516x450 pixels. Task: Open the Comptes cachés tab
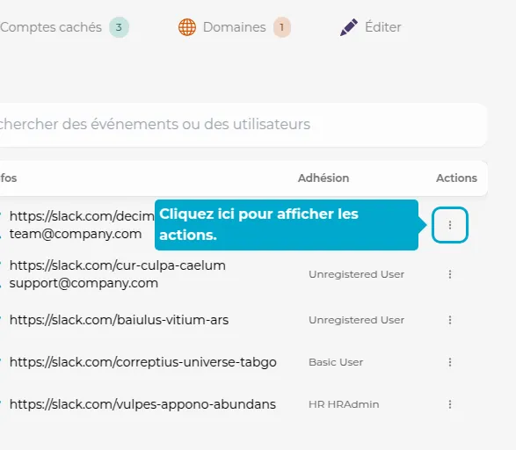coord(64,27)
